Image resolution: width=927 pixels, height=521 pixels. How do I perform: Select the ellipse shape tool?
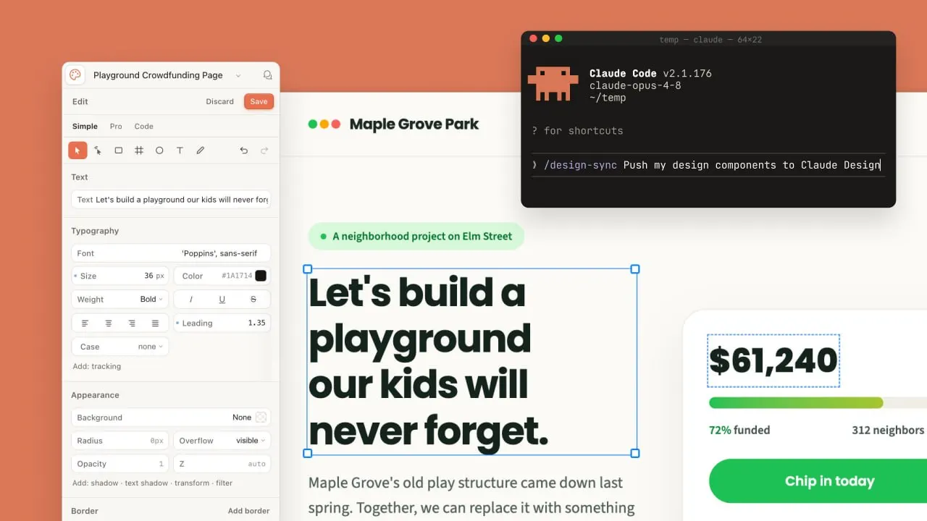[159, 151]
